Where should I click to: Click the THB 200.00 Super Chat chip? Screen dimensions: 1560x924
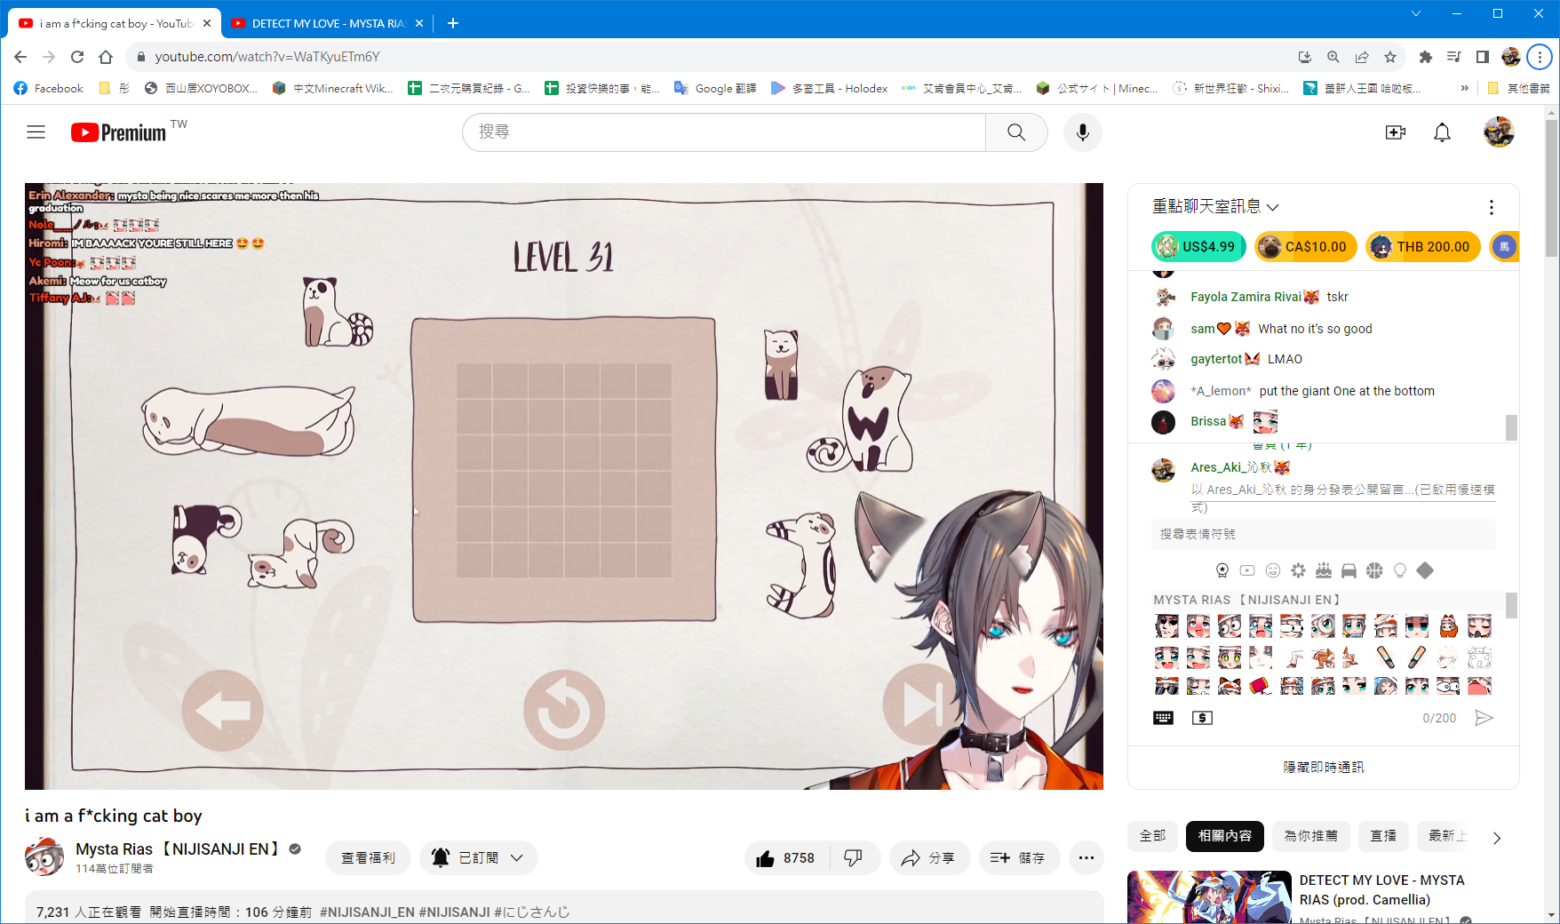1422,247
